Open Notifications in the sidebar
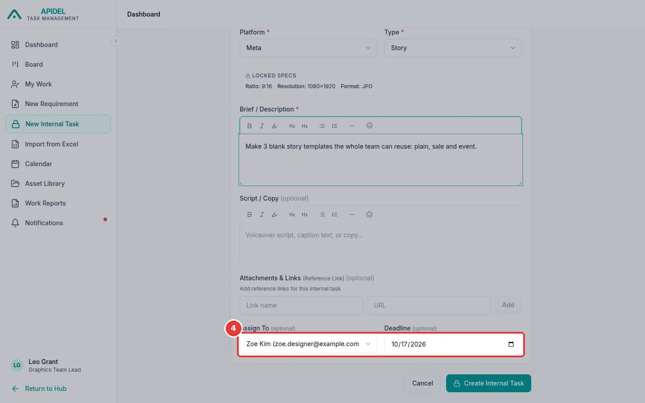Image resolution: width=645 pixels, height=403 pixels. click(x=58, y=223)
